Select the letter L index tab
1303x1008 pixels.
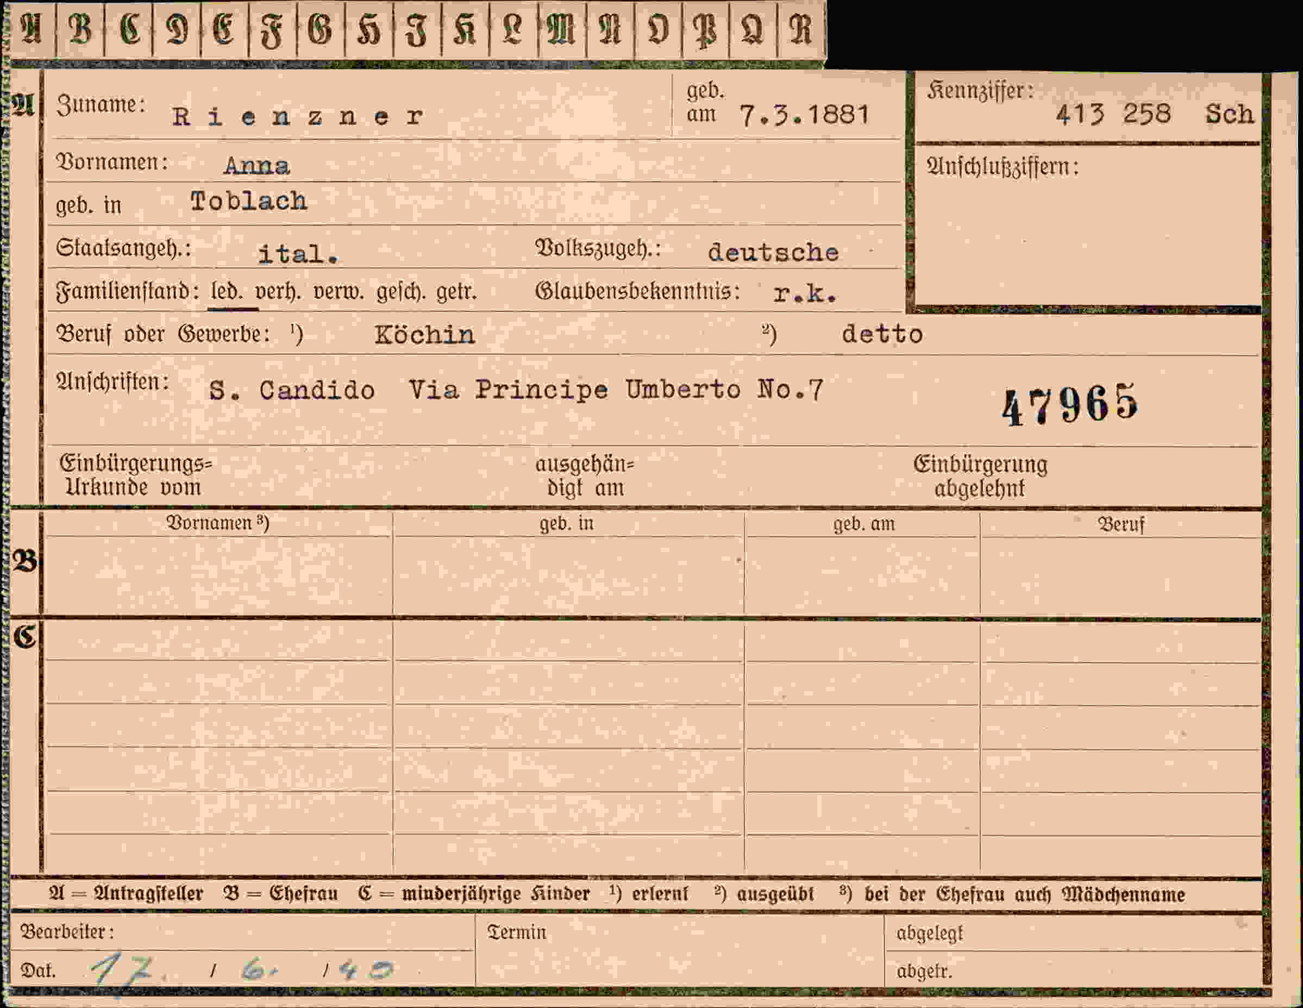pos(513,30)
